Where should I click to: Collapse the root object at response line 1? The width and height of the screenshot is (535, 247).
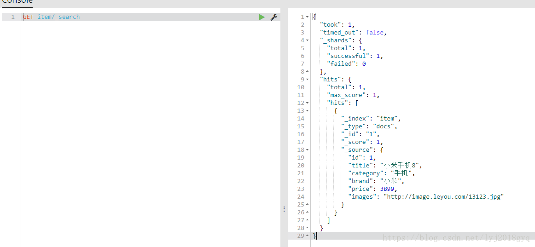click(x=307, y=17)
